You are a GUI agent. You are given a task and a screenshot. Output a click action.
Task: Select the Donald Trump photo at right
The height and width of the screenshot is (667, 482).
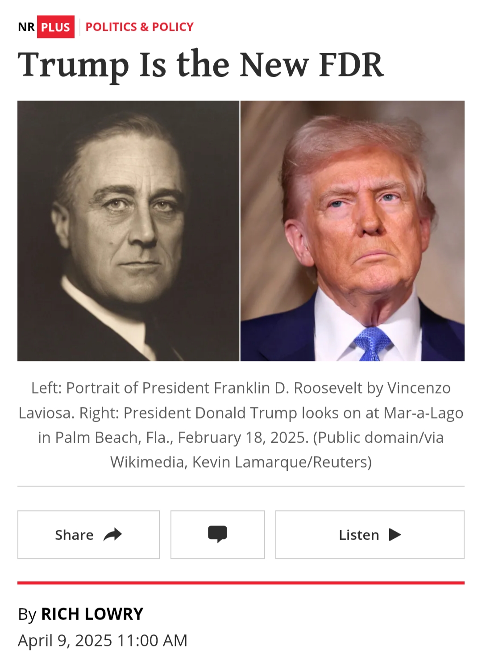tap(353, 231)
